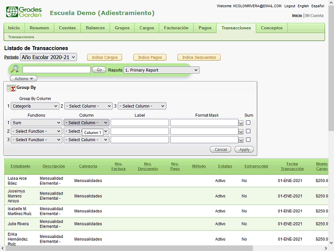Sort by the Método column header
Screen dimensions: 334x251
199,166
